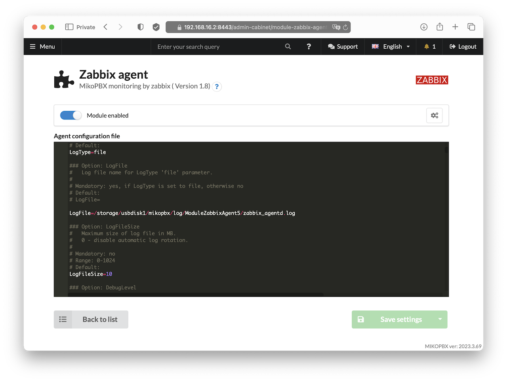Screen dimensions: 507x382
Task: Focus the search query input field
Action: (x=218, y=47)
